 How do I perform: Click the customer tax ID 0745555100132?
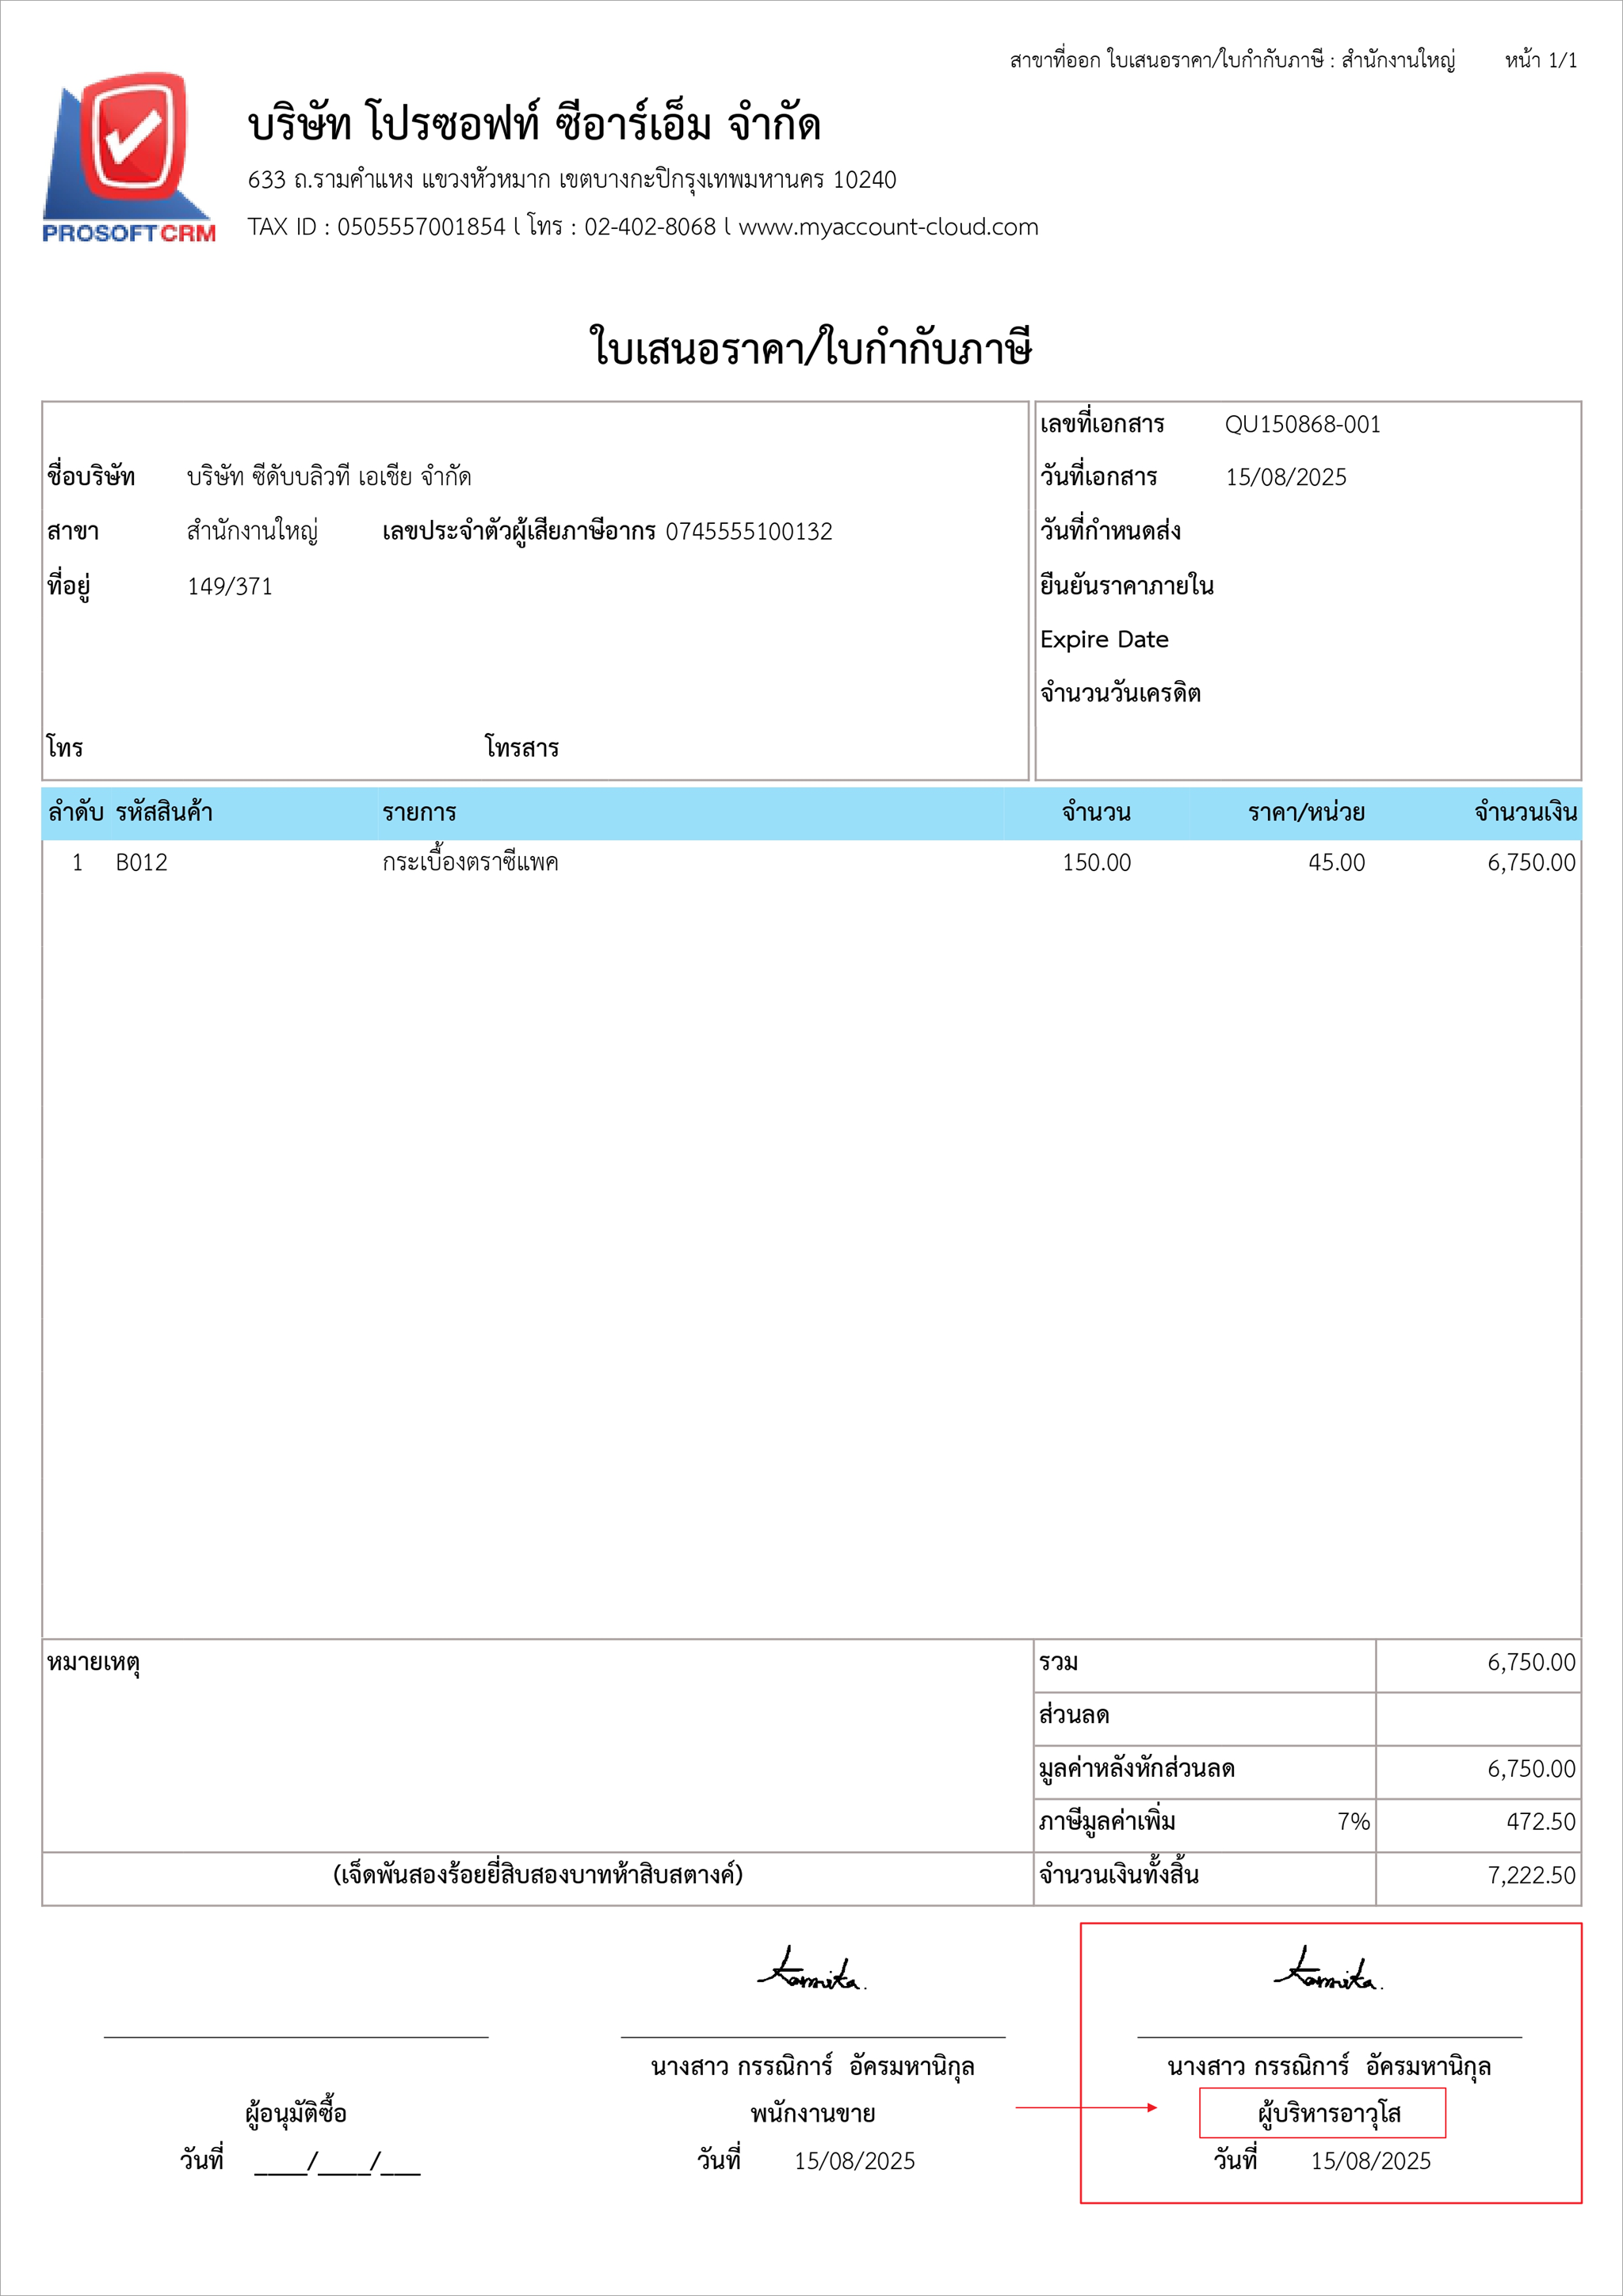(748, 532)
